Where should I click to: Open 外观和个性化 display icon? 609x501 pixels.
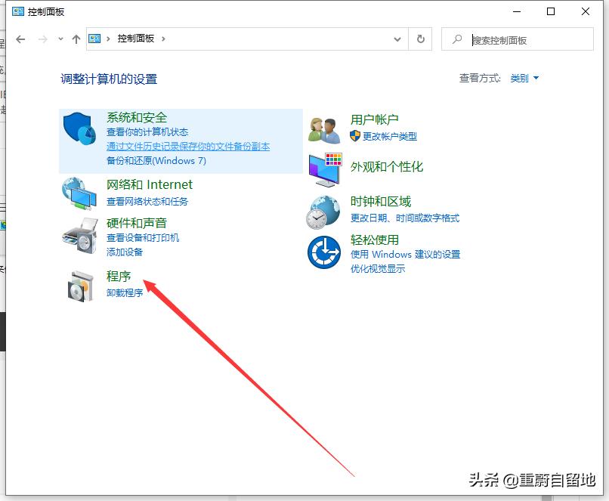[x=323, y=170]
